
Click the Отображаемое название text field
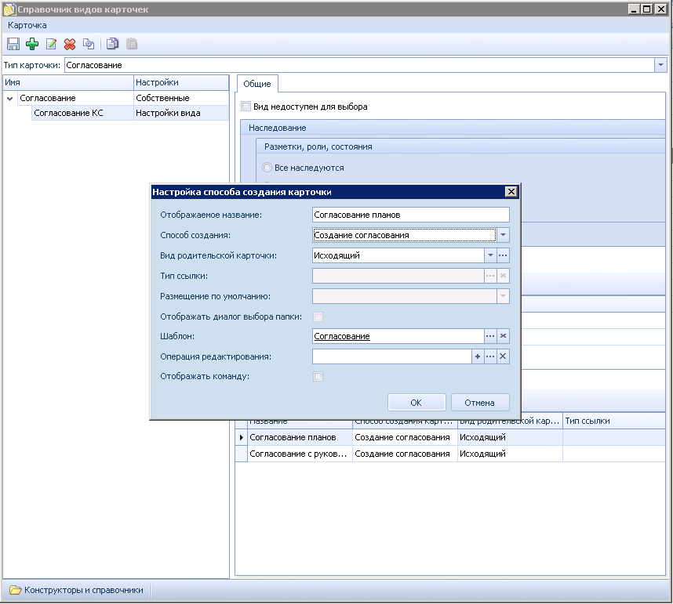(410, 214)
